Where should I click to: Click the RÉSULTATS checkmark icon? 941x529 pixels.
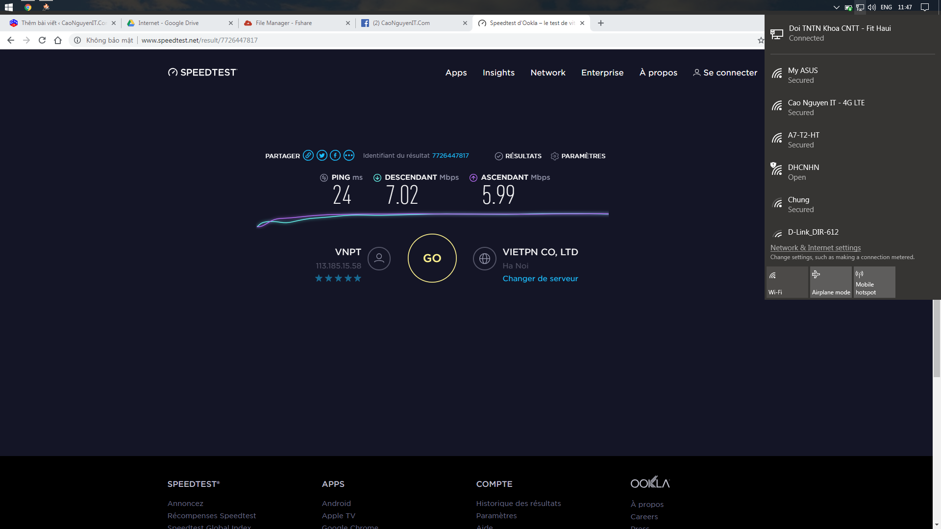coord(499,156)
